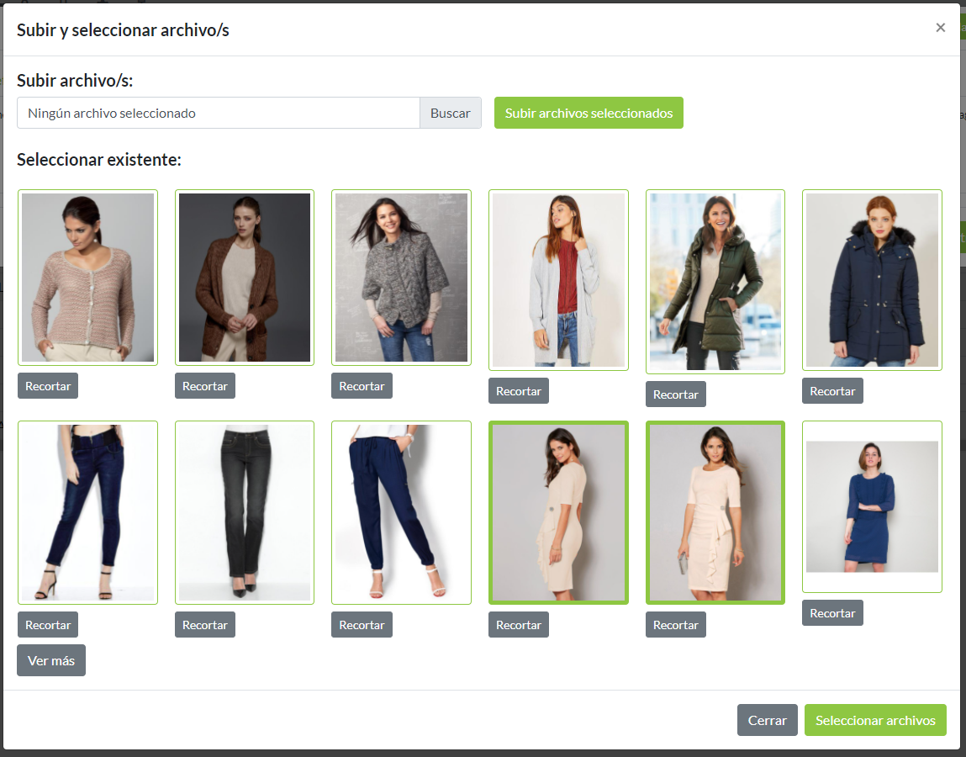Screen dimensions: 966x757
Task: Close the upload dialog with X icon
Action: pos(940,28)
